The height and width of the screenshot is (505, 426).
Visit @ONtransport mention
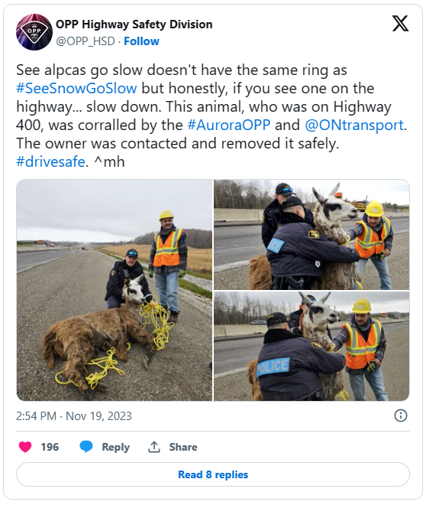pyautogui.click(x=354, y=125)
